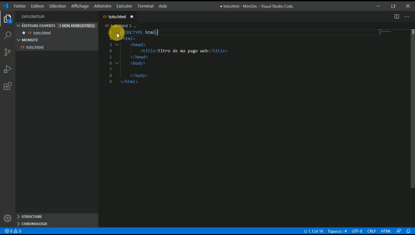Fold the head element at line 3
This screenshot has width=415, height=235.
tap(117, 45)
